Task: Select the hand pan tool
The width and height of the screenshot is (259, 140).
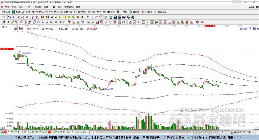Action: (88, 17)
